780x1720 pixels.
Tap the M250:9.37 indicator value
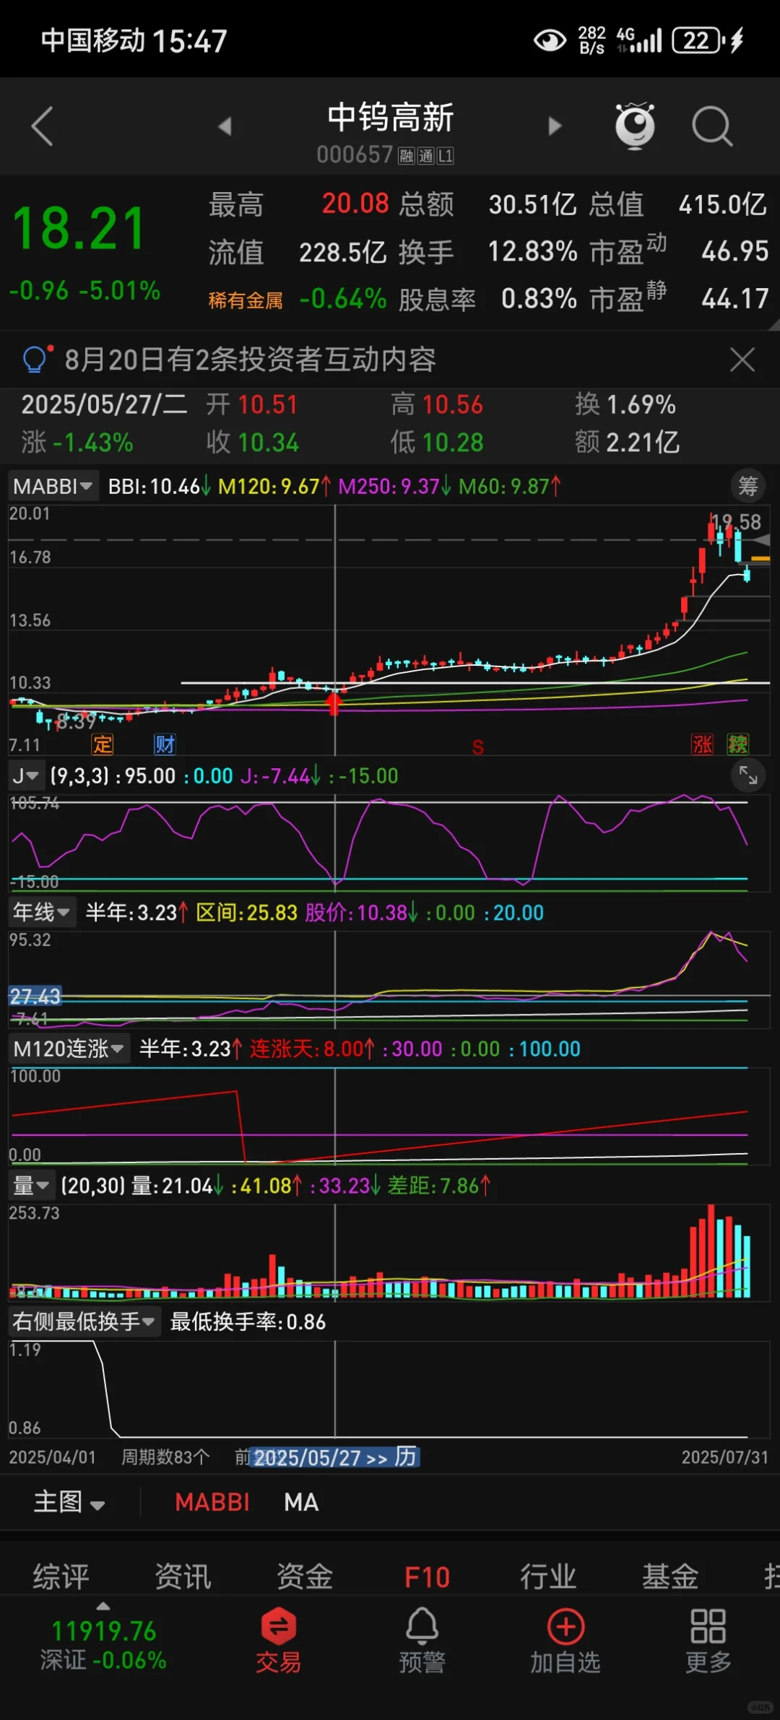394,486
